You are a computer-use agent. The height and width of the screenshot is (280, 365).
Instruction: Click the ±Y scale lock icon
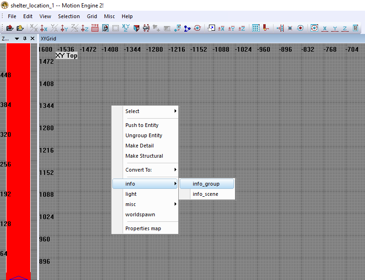pyautogui.click(x=231, y=28)
